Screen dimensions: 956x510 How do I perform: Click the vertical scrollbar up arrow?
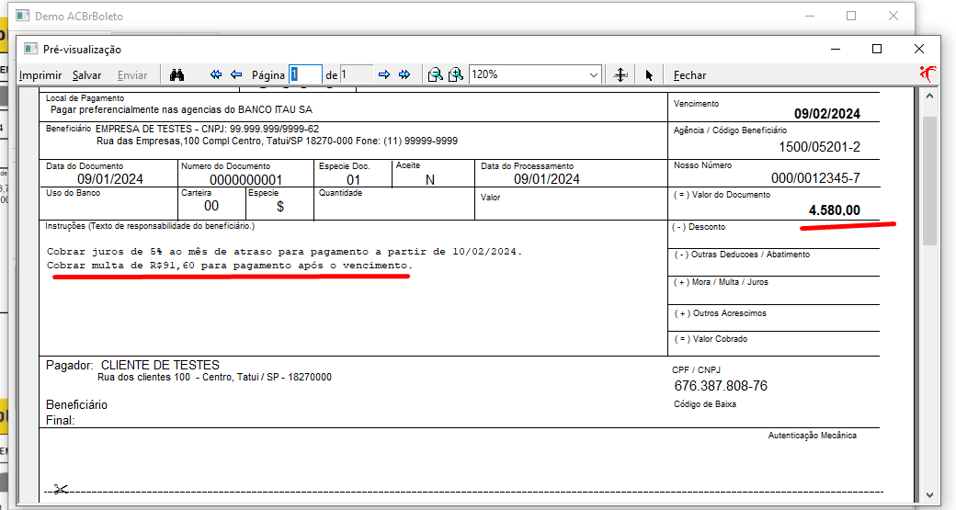pyautogui.click(x=929, y=96)
